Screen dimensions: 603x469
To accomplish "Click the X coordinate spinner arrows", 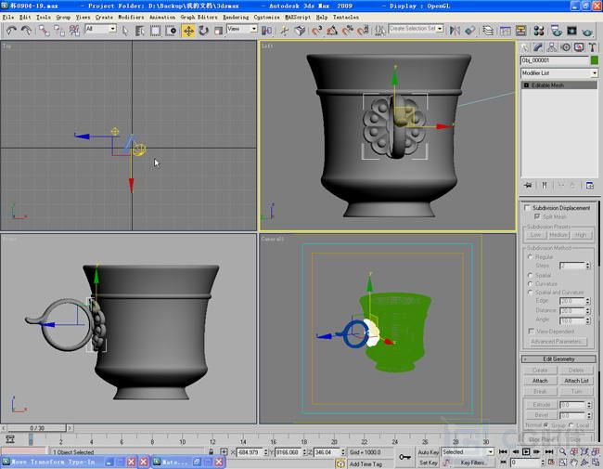I will coord(265,452).
